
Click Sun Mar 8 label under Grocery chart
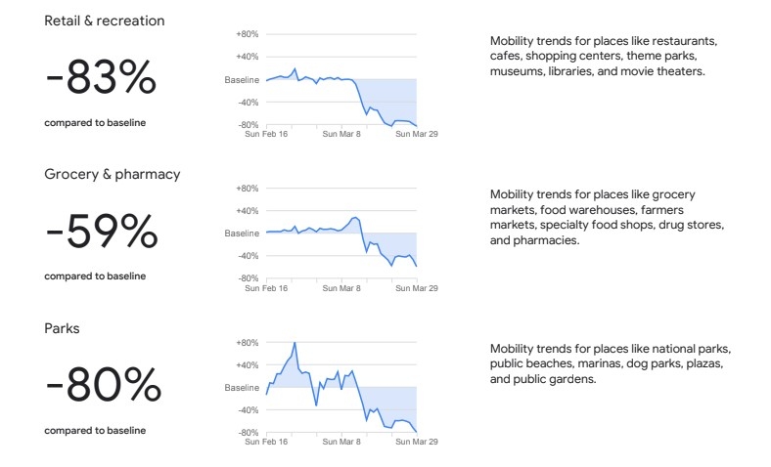(341, 288)
